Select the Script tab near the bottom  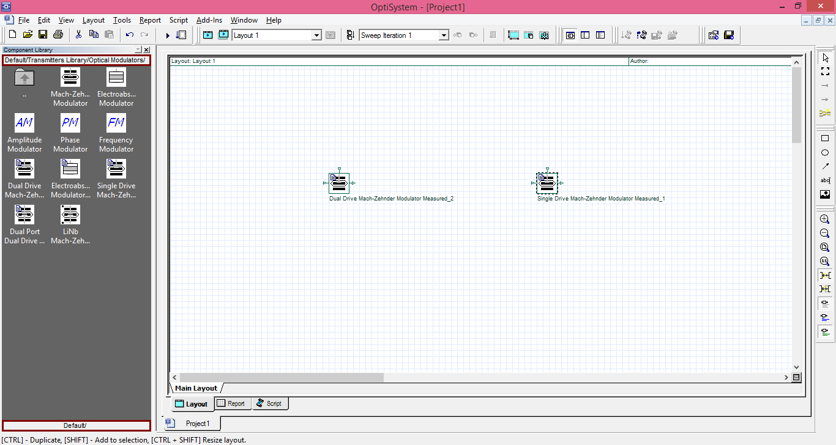(270, 403)
